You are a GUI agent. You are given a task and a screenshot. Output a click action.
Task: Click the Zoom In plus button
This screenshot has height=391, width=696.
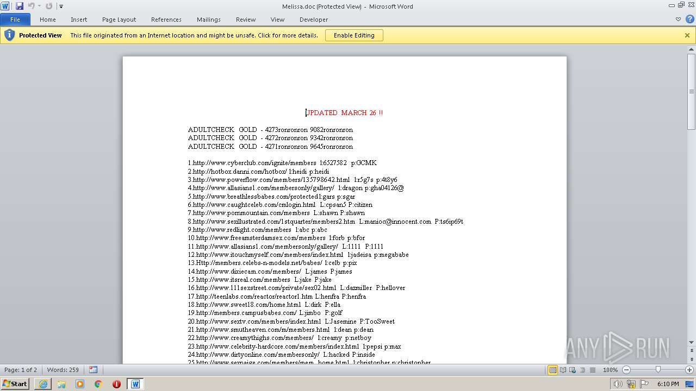pos(689,370)
